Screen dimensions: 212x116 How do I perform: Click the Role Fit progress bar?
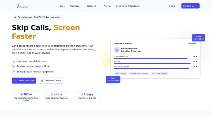(x=156, y=64)
